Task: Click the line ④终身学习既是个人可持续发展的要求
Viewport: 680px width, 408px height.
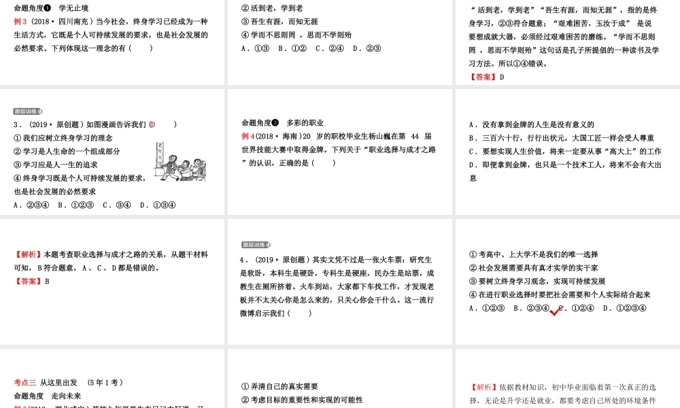Action: tap(80, 178)
